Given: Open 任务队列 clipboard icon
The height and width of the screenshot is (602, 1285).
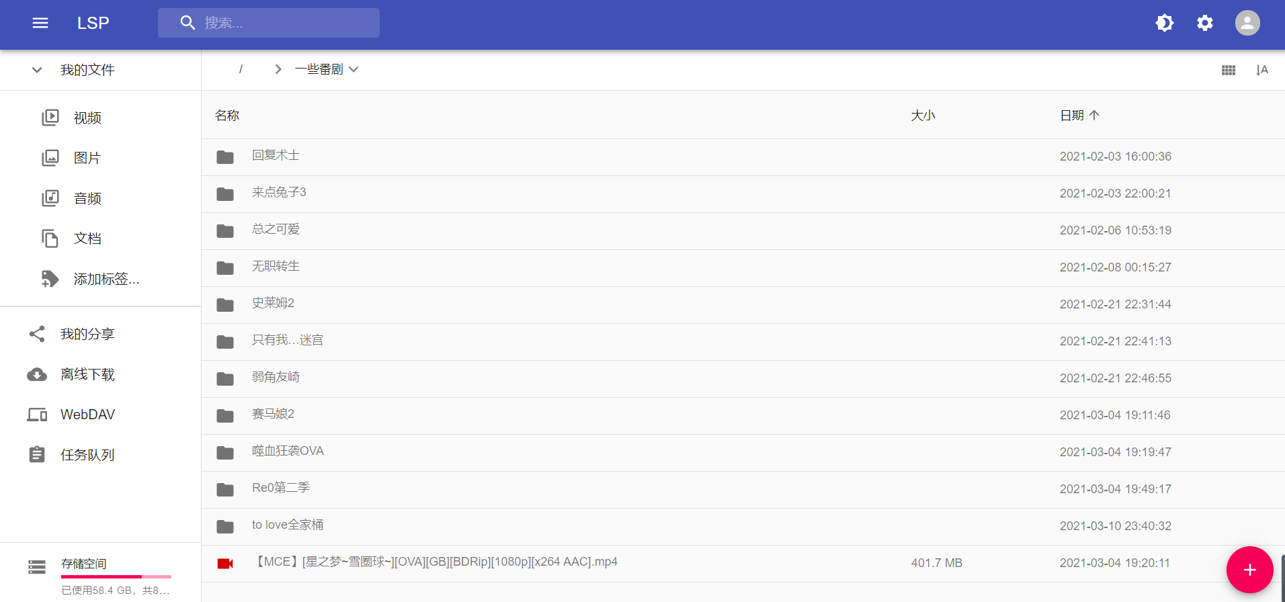Looking at the screenshot, I should [37, 455].
